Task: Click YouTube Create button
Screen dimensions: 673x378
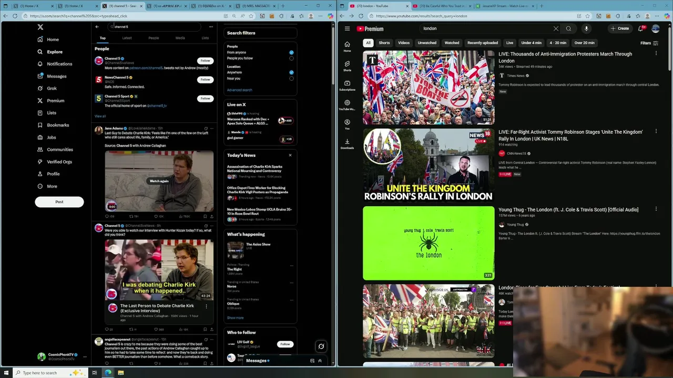Action: pyautogui.click(x=620, y=29)
